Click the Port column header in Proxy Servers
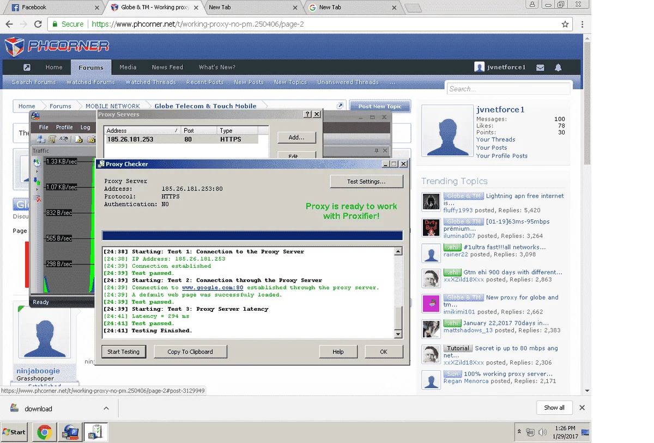Viewport: 654px width, 443px height. 199,131
